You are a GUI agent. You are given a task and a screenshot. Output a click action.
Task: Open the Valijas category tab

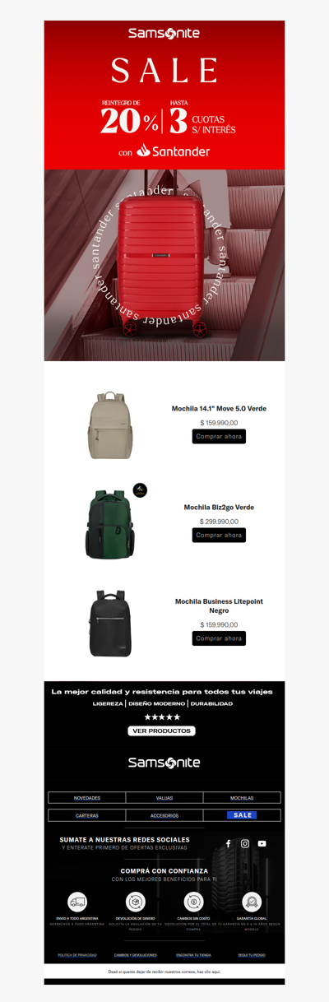point(164,798)
